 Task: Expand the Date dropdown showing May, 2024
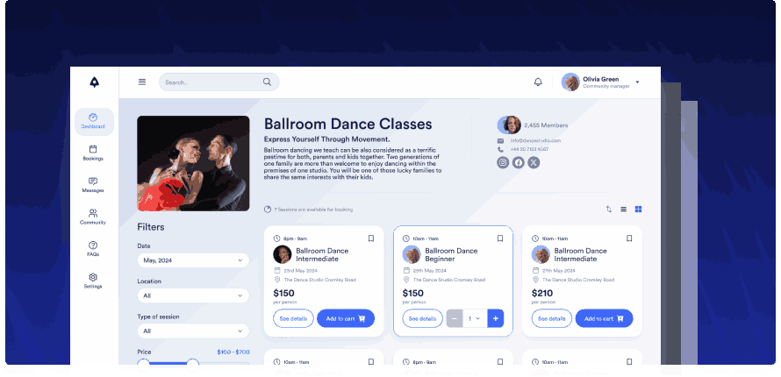[193, 260]
